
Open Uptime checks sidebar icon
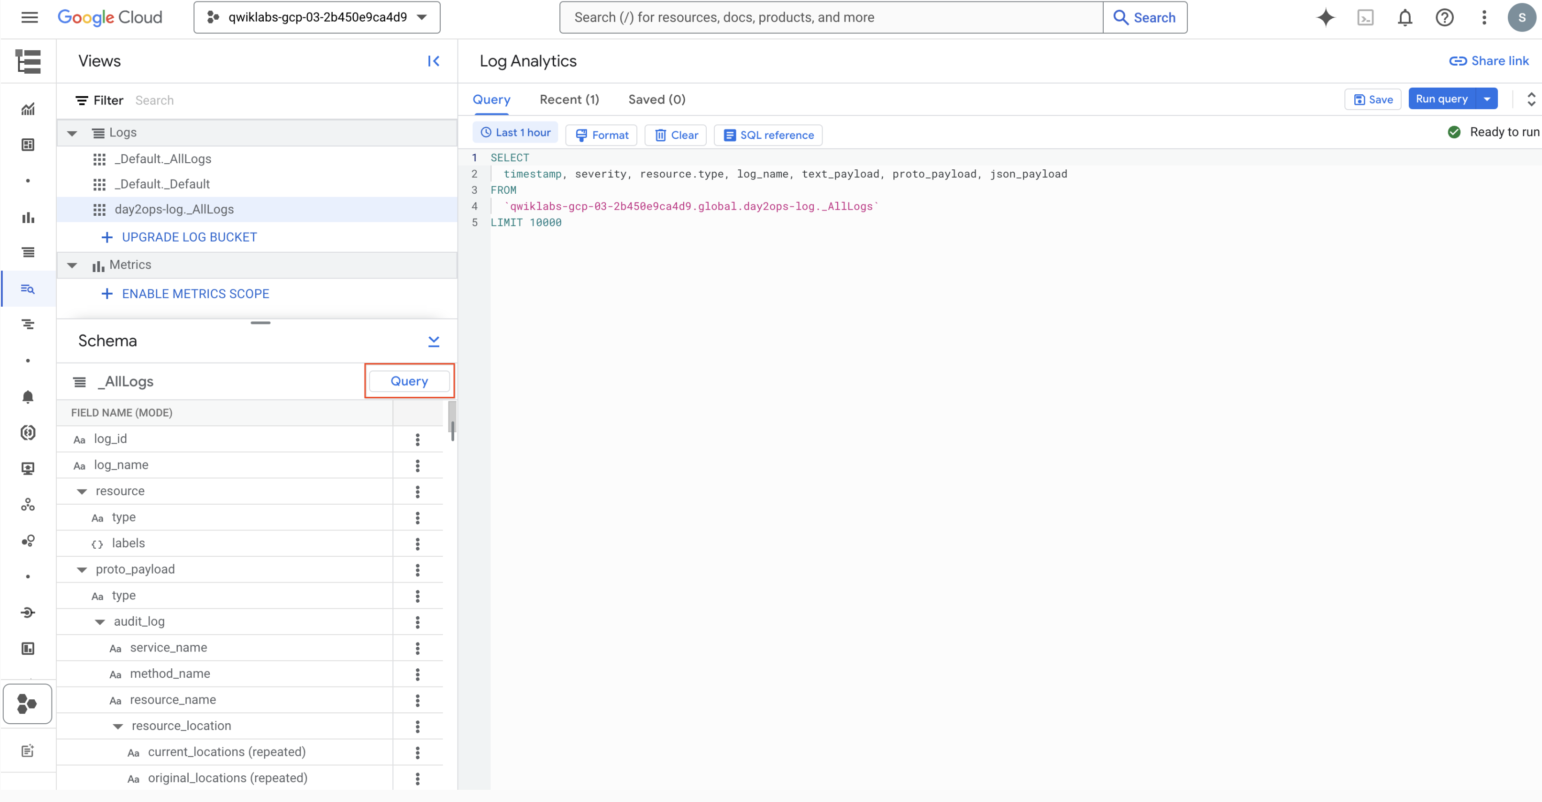coord(28,468)
